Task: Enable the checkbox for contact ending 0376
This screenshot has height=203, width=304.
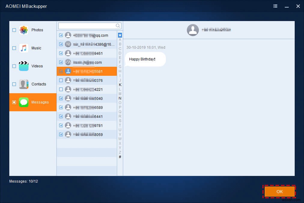Action: [x=61, y=80]
